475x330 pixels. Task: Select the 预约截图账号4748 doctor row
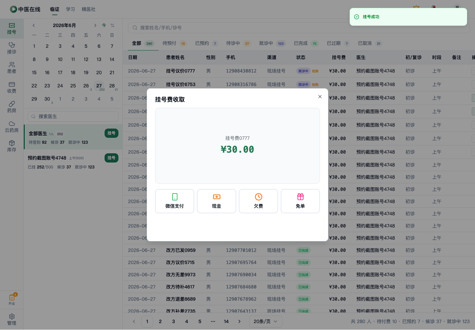pos(73,162)
